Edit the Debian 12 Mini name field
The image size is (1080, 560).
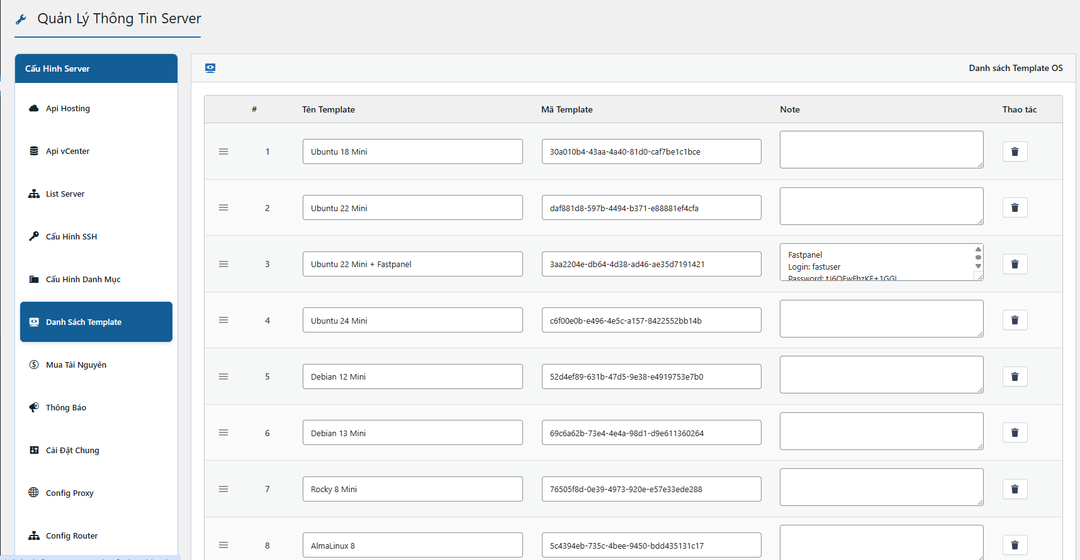412,376
